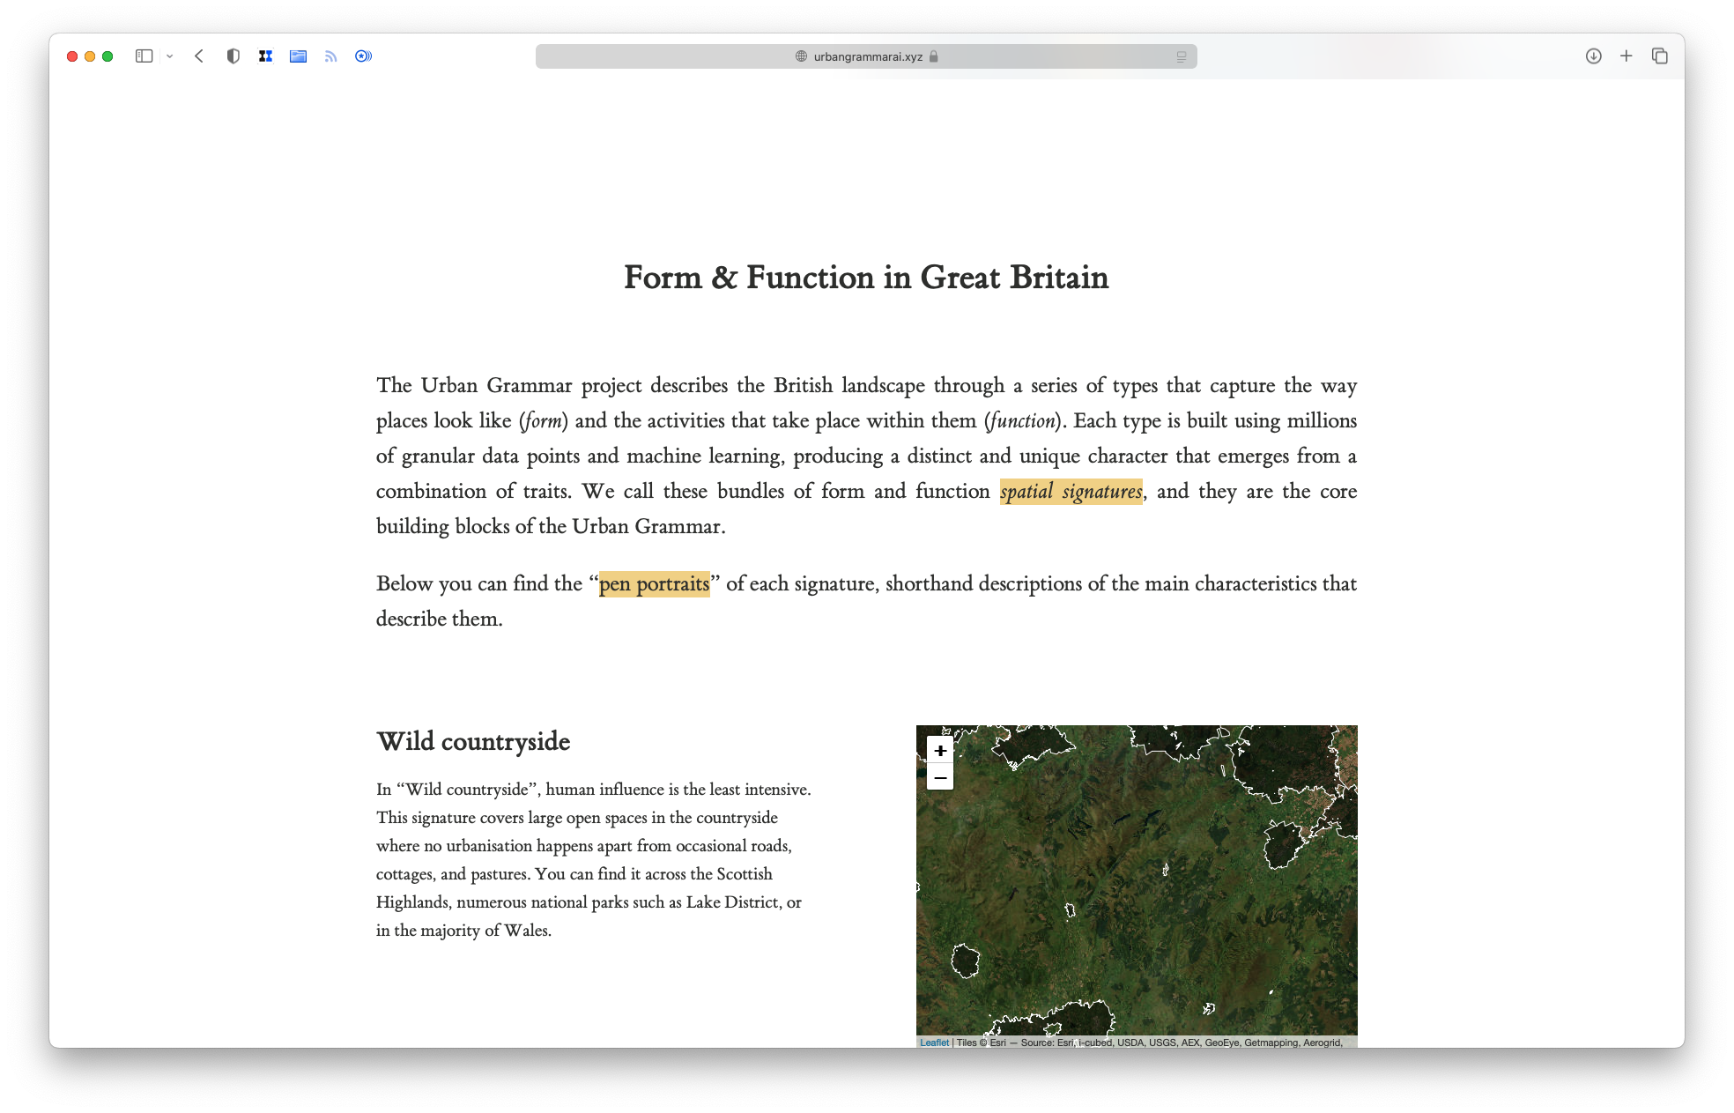Image resolution: width=1734 pixels, height=1113 pixels.
Task: Click the highlighted 'spatial signatures' text
Action: click(1071, 492)
